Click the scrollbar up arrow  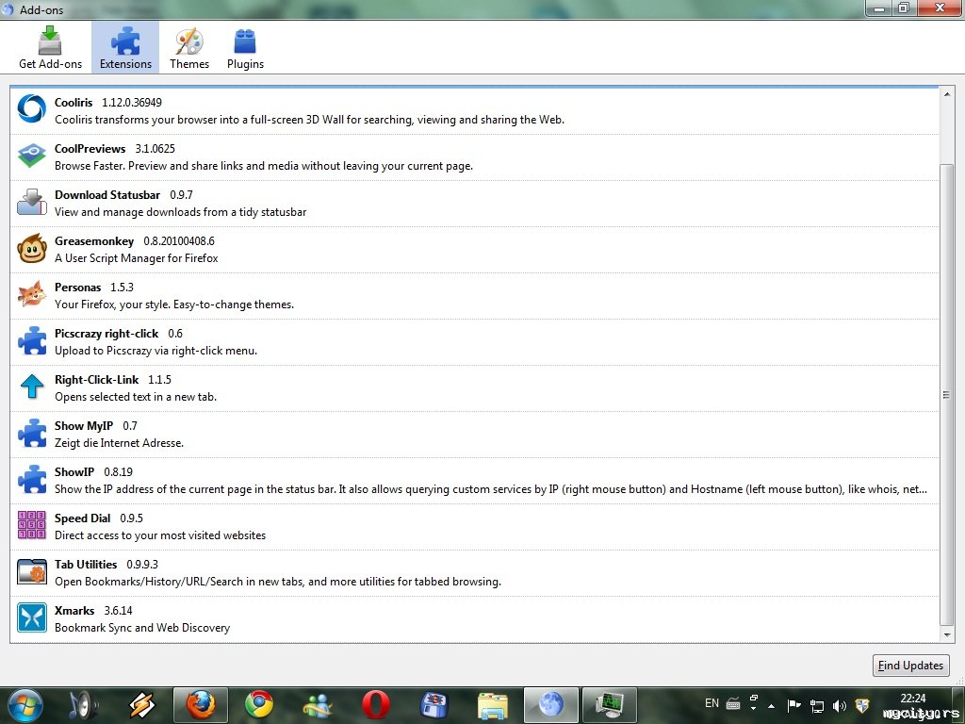pos(946,94)
